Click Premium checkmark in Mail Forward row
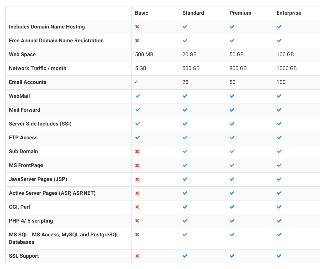Image resolution: width=326 pixels, height=269 pixels. point(232,110)
